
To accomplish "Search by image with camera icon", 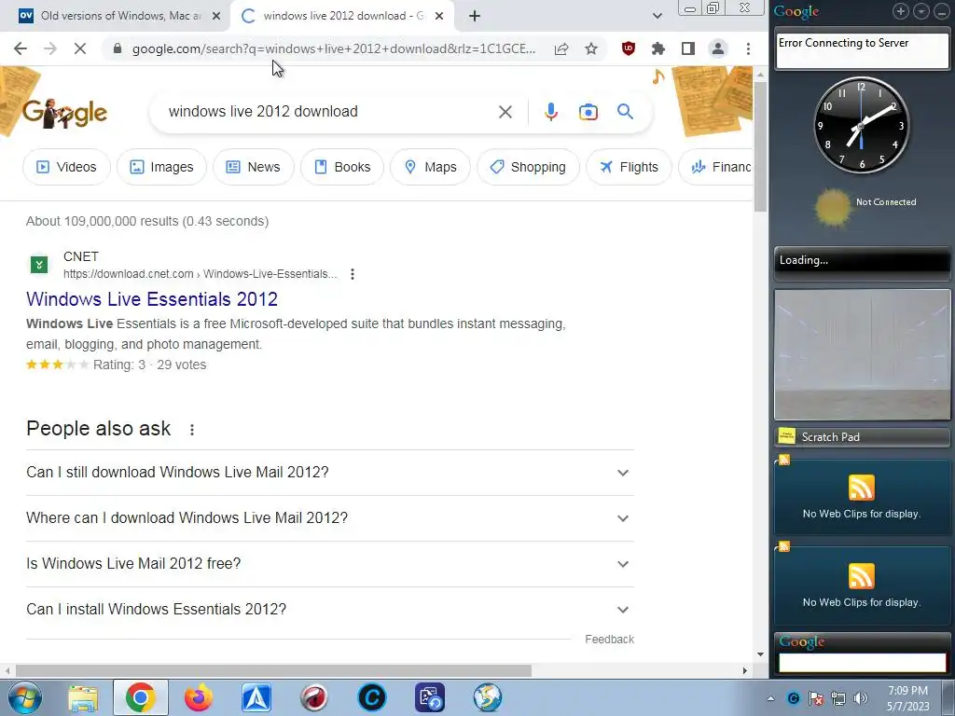I will coord(588,112).
